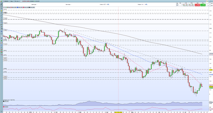Click the first Limit order icon
The image size is (213, 113).
(x=184, y=5)
